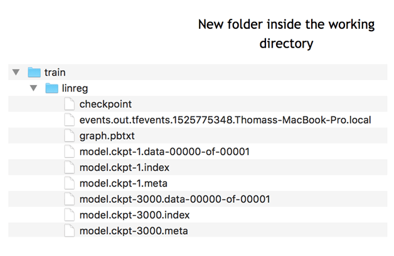The image size is (394, 256).
Task: Select the model.ckpt-3000.index file name
Action: pyautogui.click(x=134, y=215)
